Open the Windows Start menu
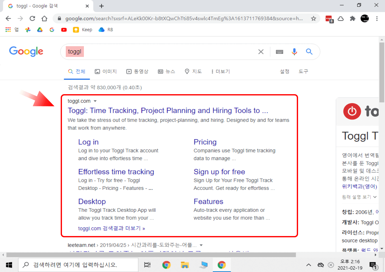The height and width of the screenshot is (272, 385). (x=9, y=265)
